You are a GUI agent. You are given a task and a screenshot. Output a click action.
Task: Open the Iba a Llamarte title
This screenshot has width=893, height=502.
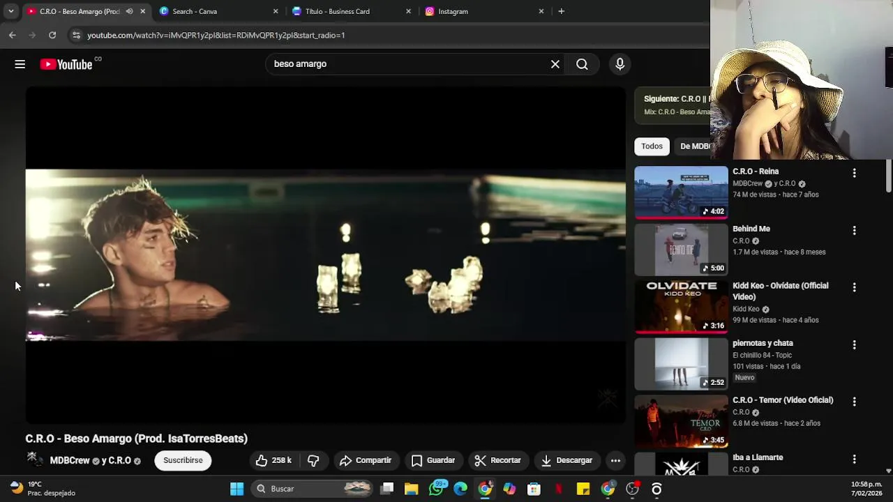758,457
